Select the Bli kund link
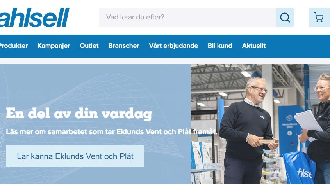 coord(220,46)
